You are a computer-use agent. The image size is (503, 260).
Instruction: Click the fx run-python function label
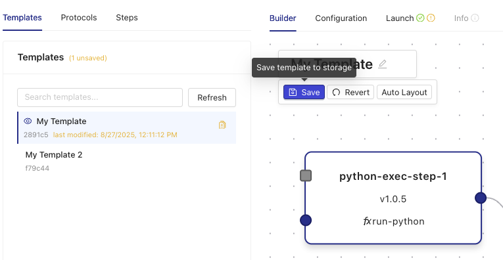pyautogui.click(x=394, y=221)
